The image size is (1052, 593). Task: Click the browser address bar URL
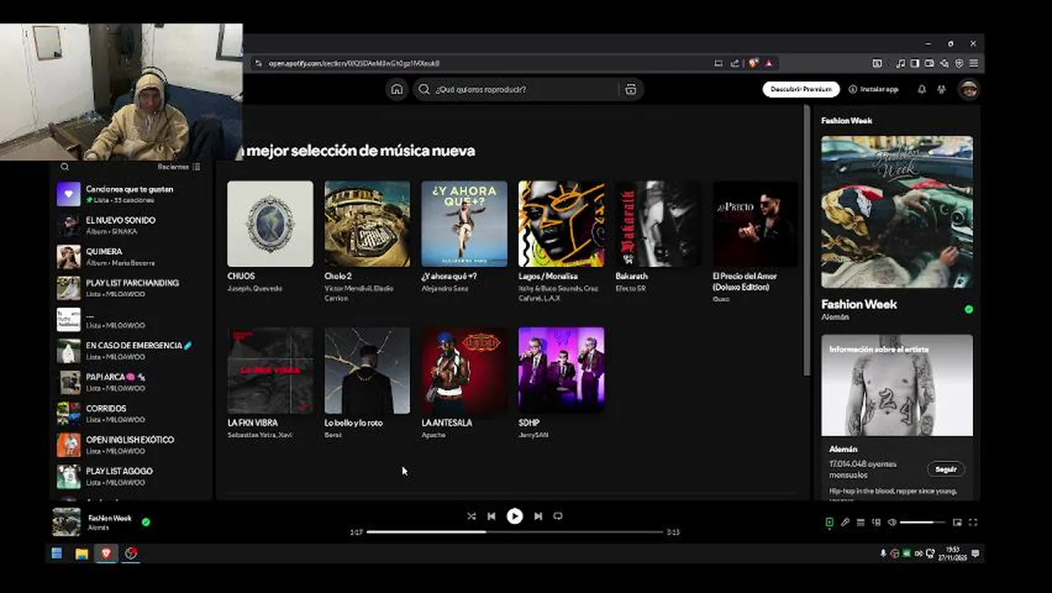pos(354,63)
